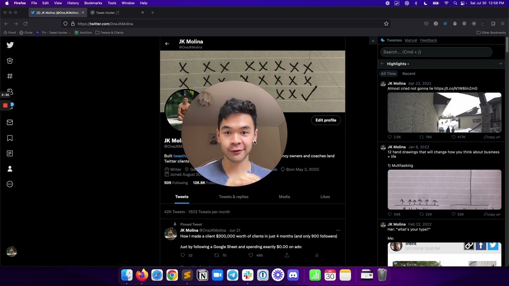Open the snowy house video thumbnail
Viewport: 509px width, 286px height.
click(445, 113)
